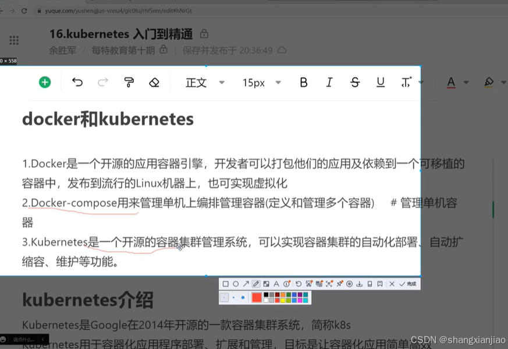Click the lock icon beside document title
This screenshot has width=508, height=349.
point(204,34)
